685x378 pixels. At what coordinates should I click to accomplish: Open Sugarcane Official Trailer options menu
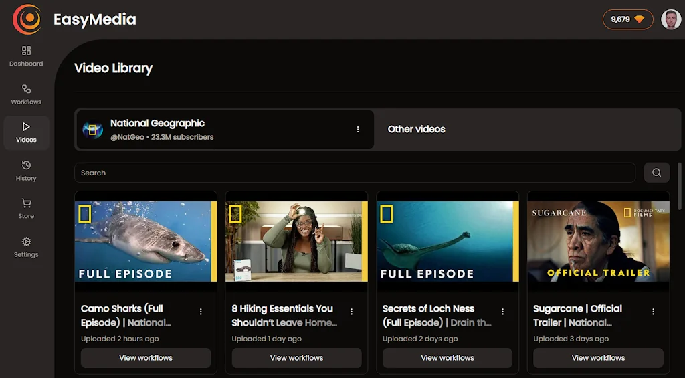pyautogui.click(x=654, y=312)
